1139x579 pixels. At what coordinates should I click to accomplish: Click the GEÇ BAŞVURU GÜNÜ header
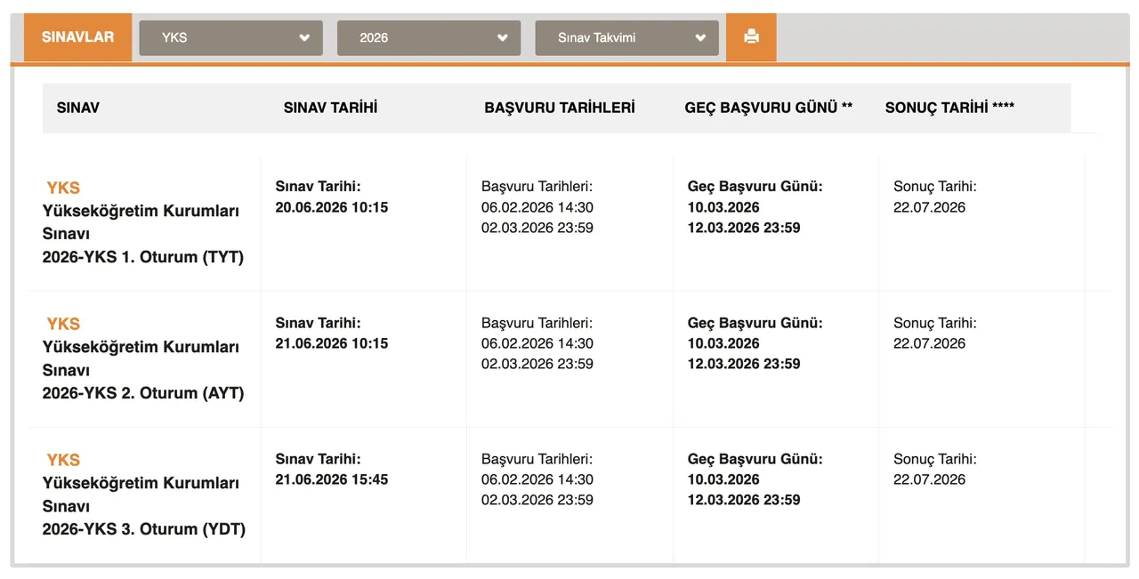point(768,107)
